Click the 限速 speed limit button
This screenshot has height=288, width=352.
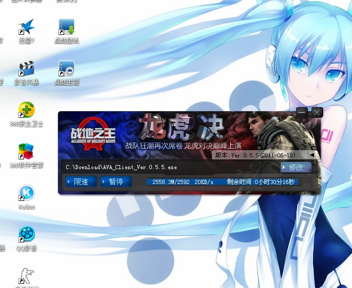81,181
